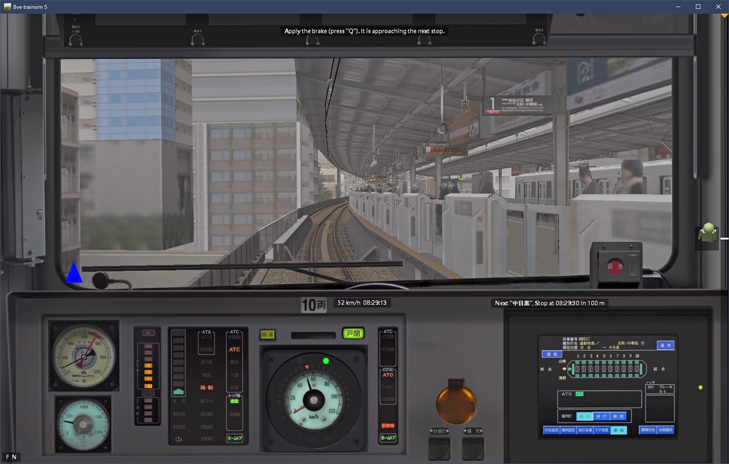Click the '52 km/h 08:29:13' readout
This screenshot has width=729, height=464.
[363, 302]
